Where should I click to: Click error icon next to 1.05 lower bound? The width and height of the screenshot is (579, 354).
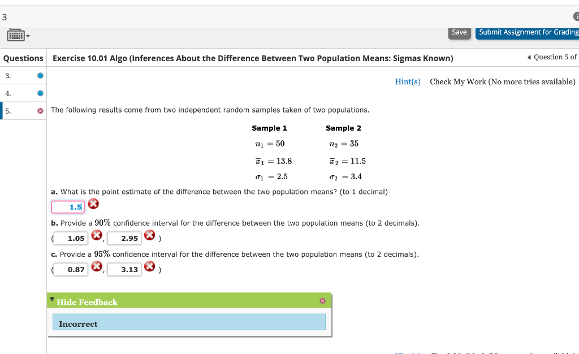tap(97, 235)
